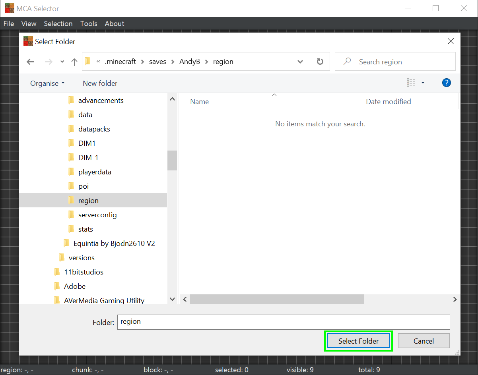
Task: Open the Organise dropdown menu
Action: 47,83
